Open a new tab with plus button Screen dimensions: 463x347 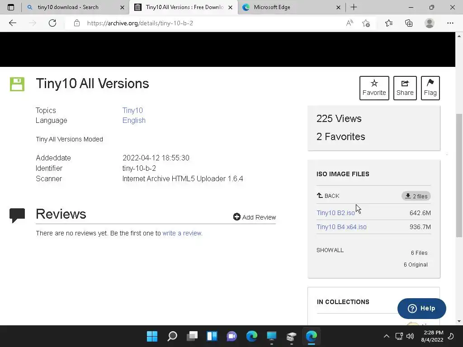tap(354, 7)
